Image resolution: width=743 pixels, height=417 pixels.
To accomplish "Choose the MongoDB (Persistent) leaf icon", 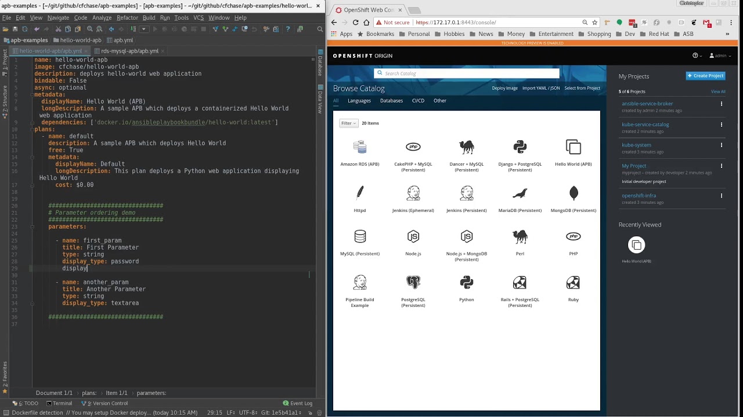I will tap(574, 193).
